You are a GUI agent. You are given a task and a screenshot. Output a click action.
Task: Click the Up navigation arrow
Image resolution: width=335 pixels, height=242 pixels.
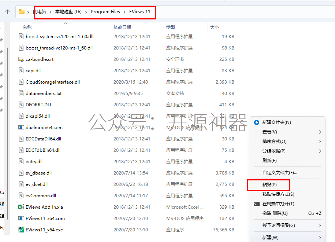click(7, 12)
